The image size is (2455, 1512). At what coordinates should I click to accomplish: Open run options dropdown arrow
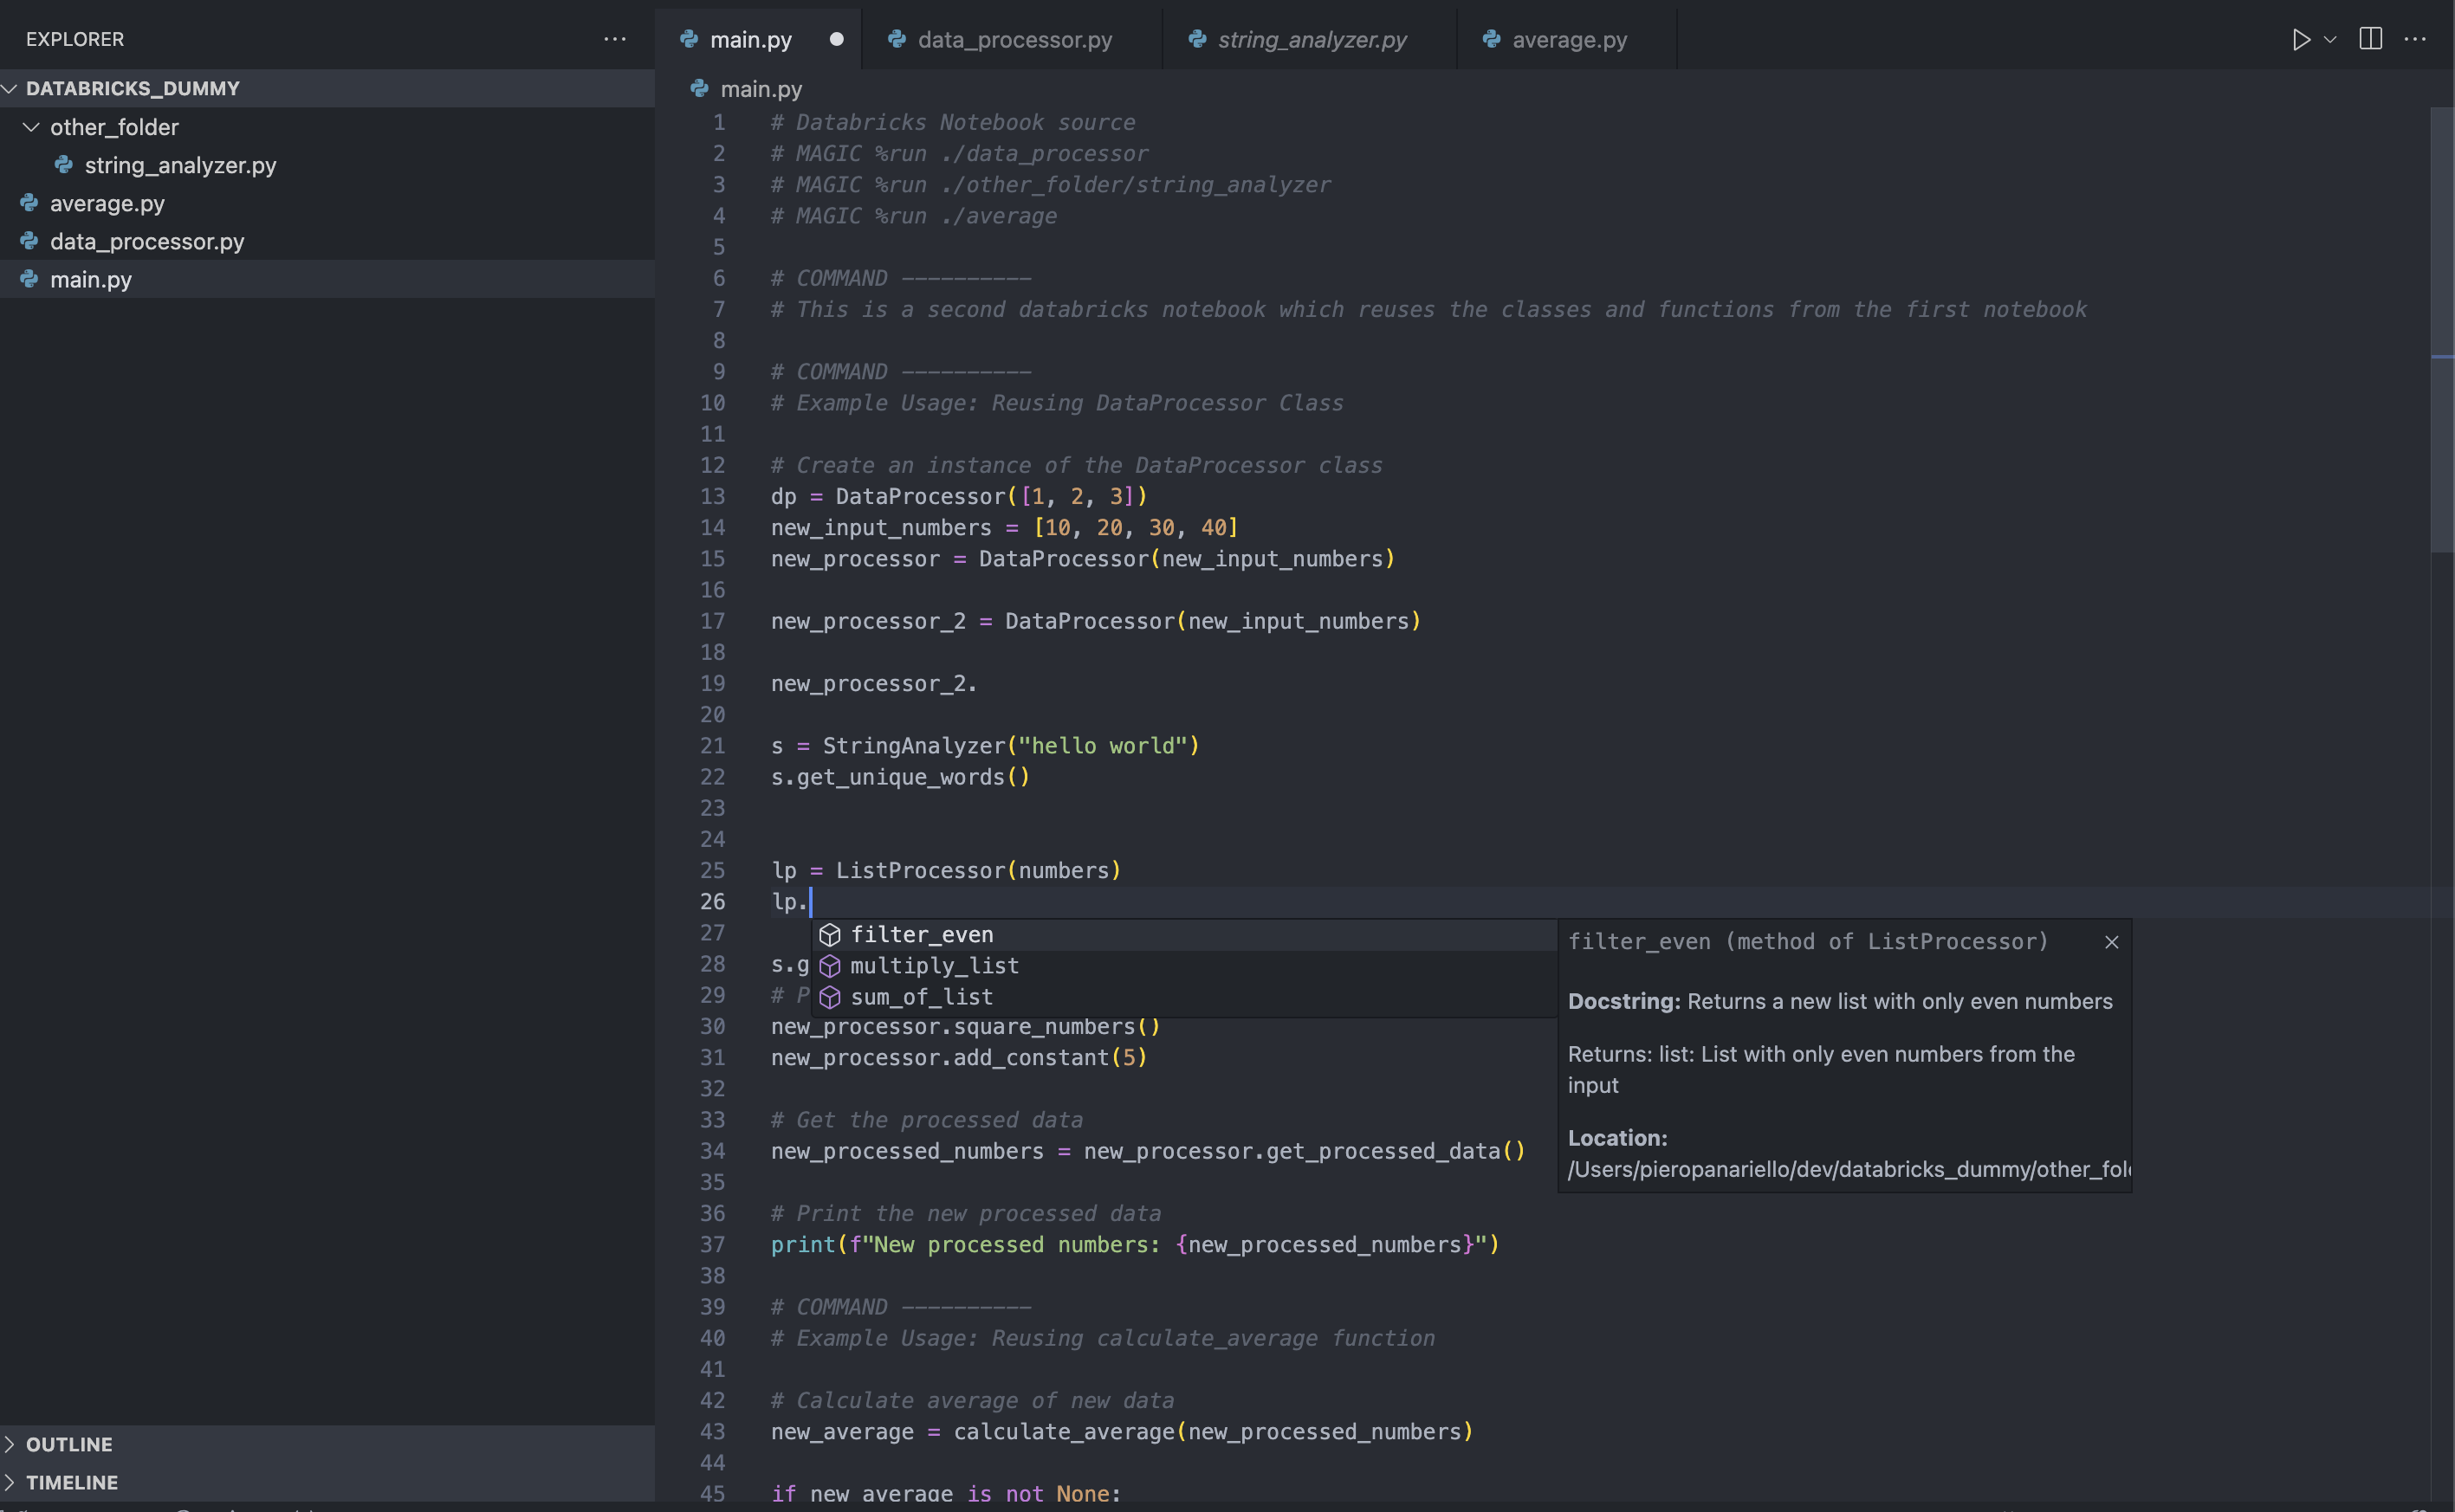pyautogui.click(x=2330, y=39)
